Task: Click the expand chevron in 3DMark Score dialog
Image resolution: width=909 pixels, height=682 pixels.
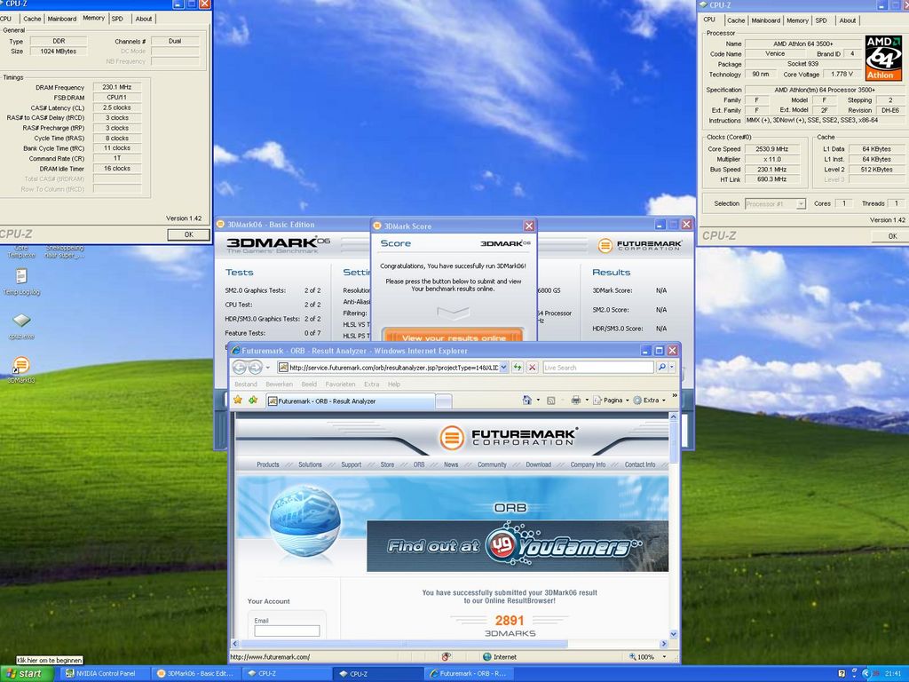Action: 453,313
